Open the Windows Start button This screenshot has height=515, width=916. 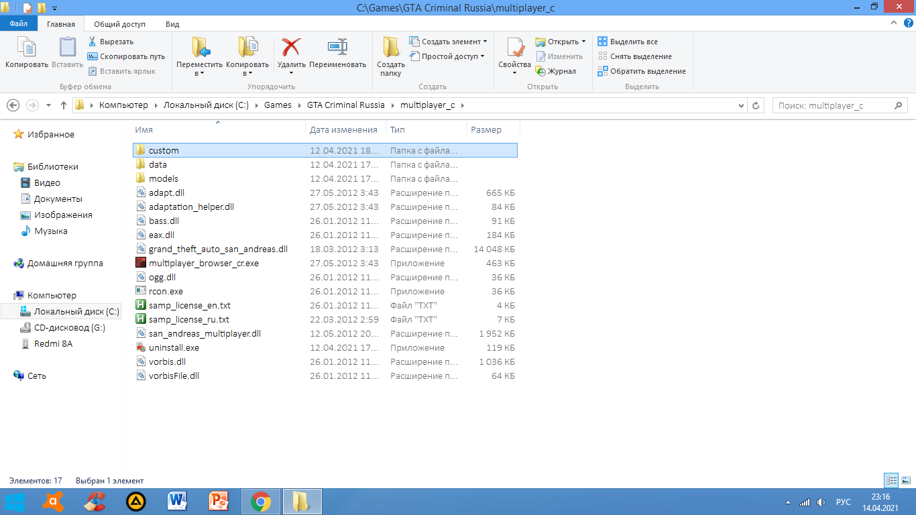click(x=15, y=501)
